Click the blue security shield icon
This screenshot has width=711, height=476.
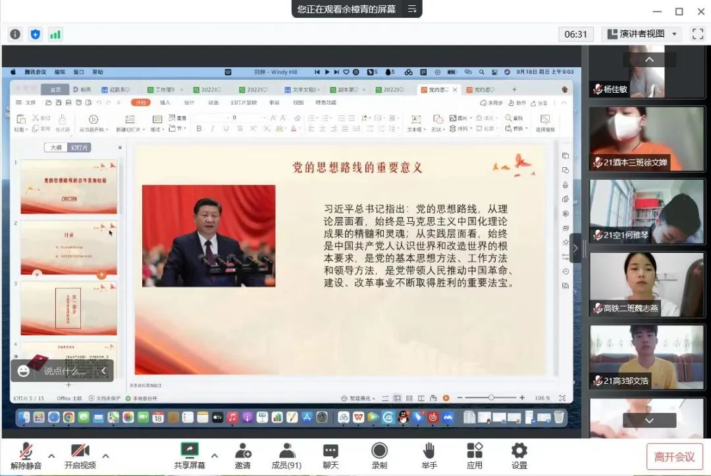tap(36, 34)
